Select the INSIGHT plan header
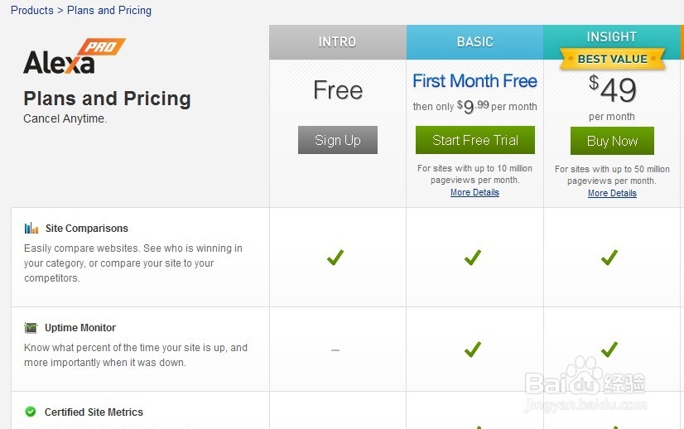The image size is (684, 429). coord(611,36)
